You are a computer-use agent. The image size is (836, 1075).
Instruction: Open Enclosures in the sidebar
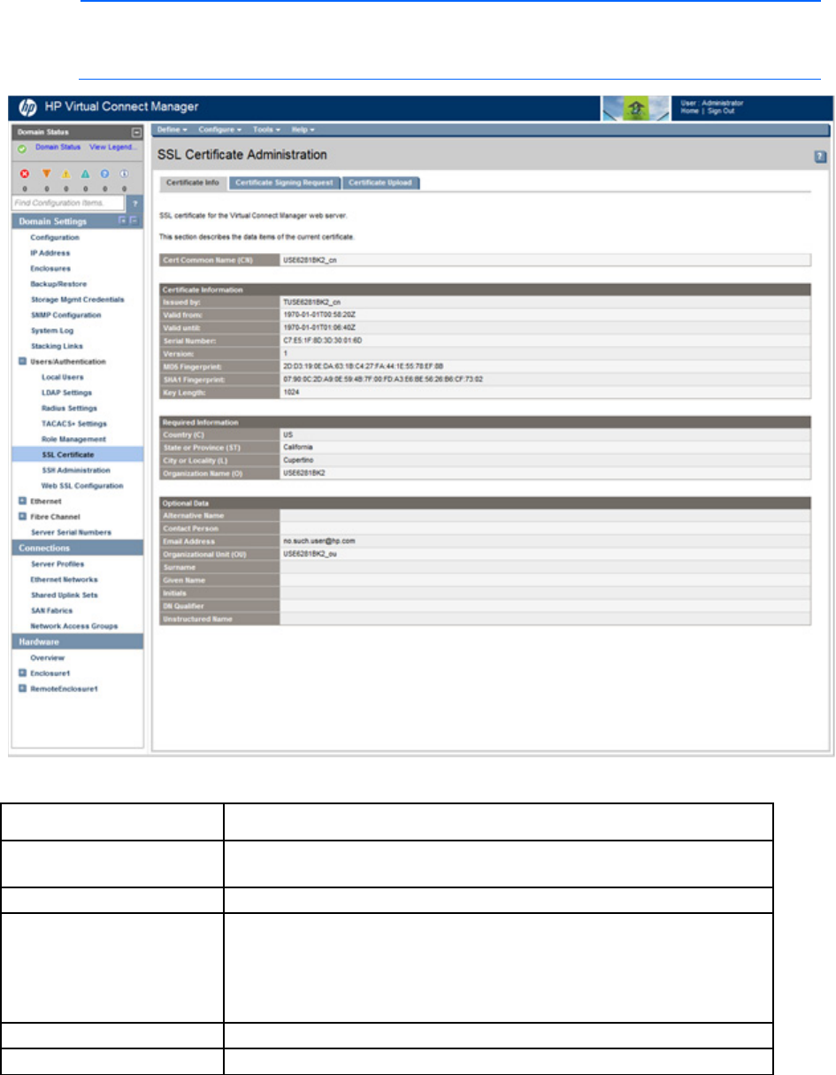coord(50,268)
